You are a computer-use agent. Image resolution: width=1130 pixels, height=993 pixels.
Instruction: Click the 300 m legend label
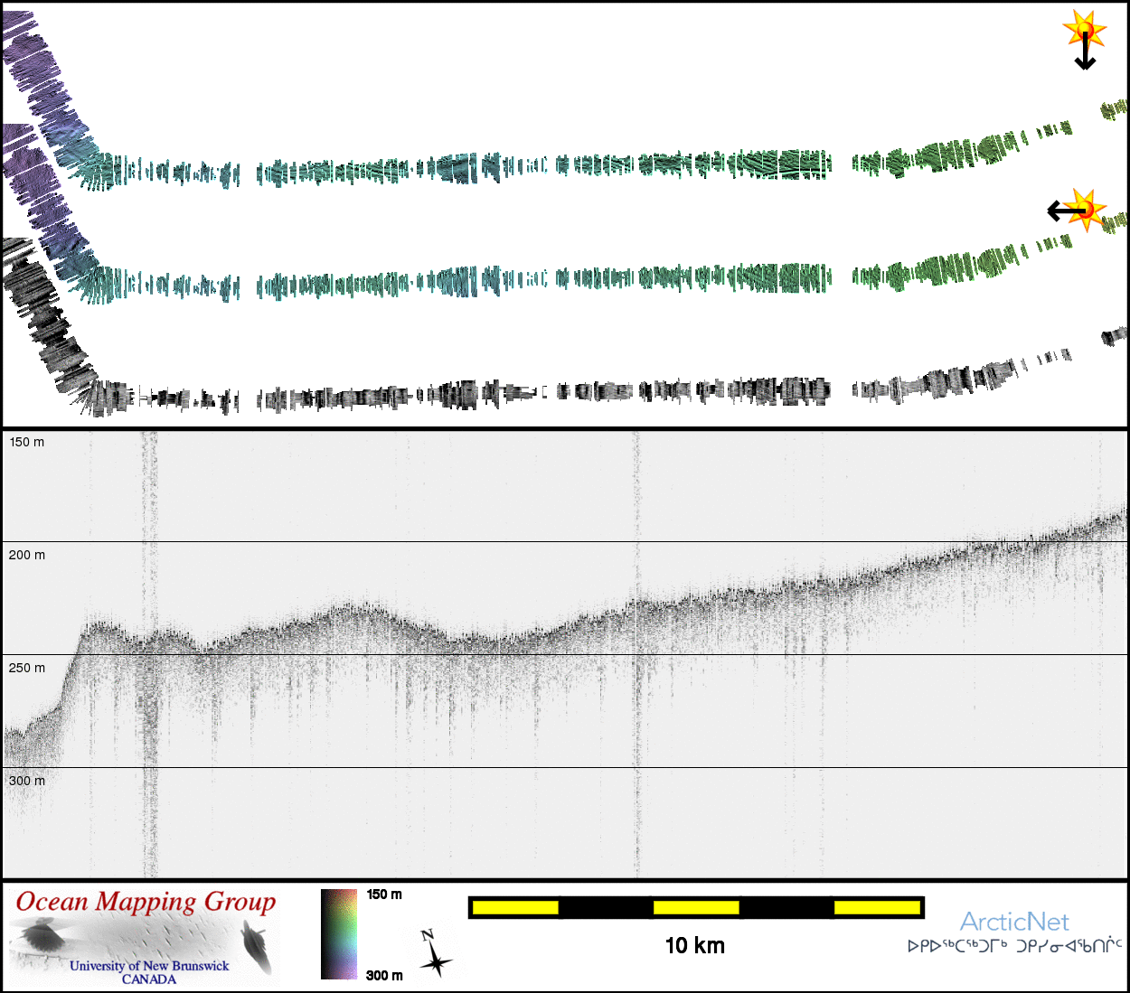[384, 975]
